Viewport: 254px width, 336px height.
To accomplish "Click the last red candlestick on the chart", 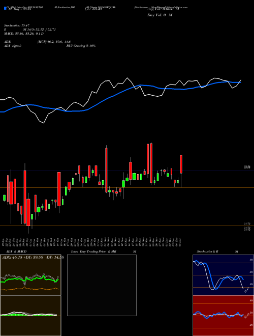I will point(181,164).
